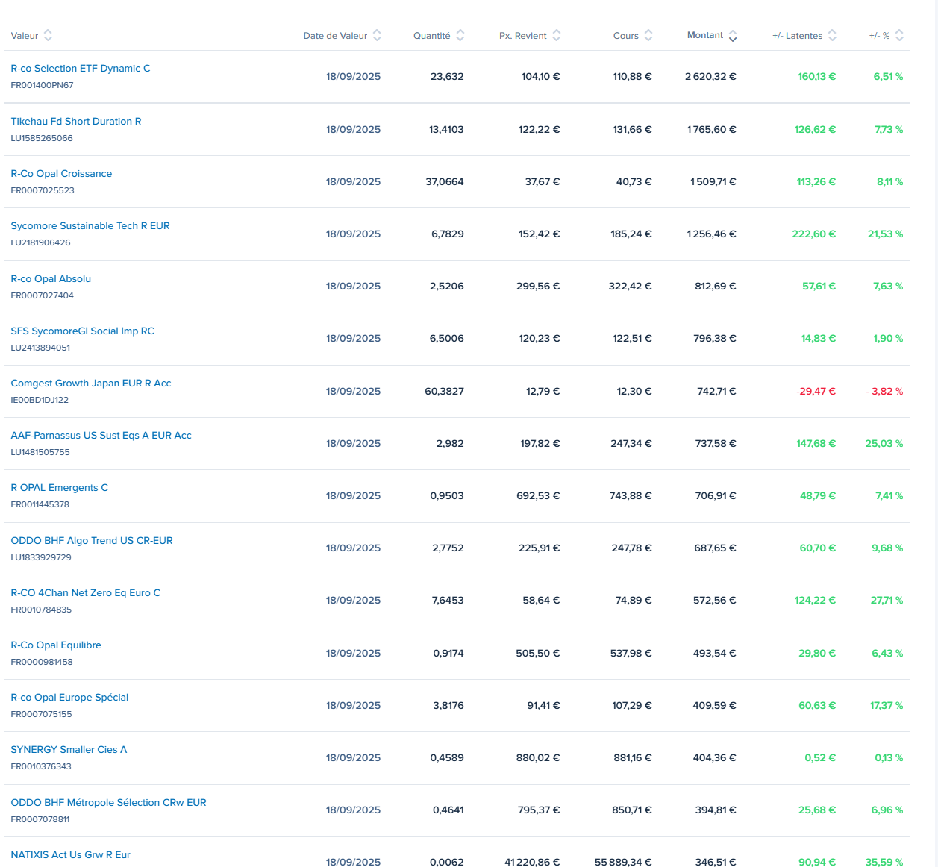
Task: Click the Cours header label
Action: pyautogui.click(x=626, y=36)
